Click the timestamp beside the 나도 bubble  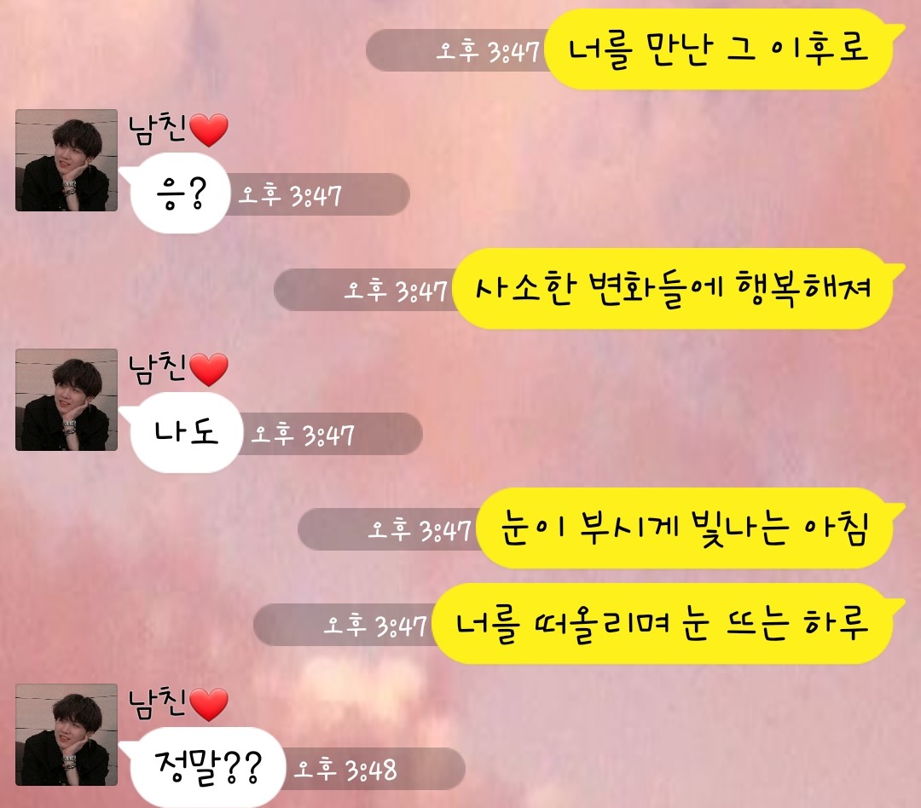point(303,435)
